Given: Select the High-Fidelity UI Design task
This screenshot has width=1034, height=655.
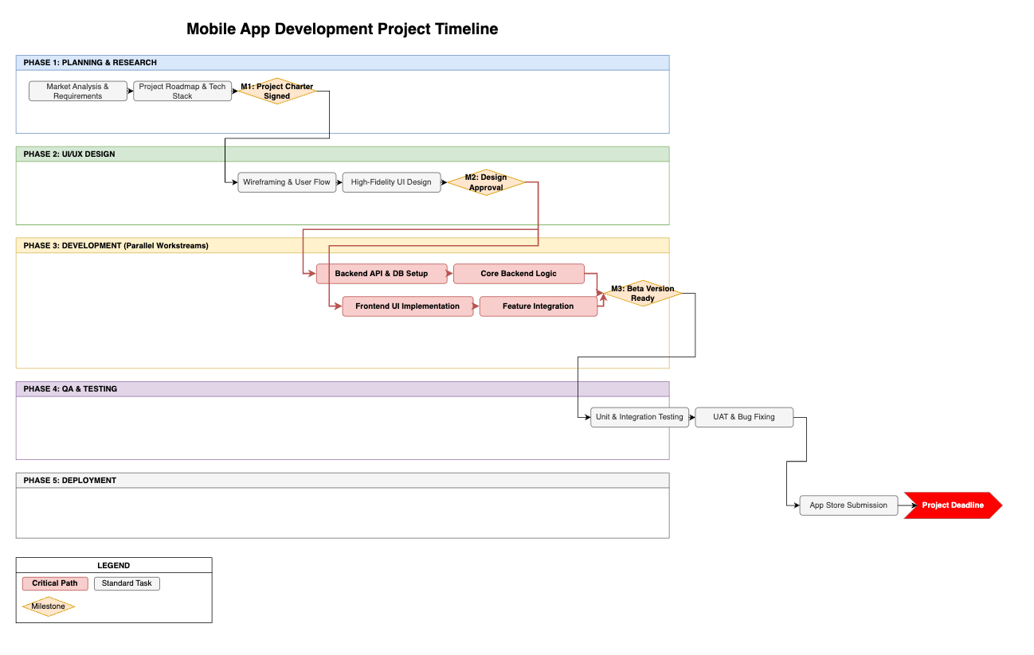Looking at the screenshot, I should tap(391, 182).
